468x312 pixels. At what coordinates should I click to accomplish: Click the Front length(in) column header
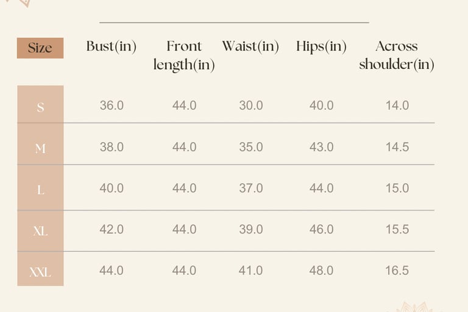pyautogui.click(x=184, y=56)
